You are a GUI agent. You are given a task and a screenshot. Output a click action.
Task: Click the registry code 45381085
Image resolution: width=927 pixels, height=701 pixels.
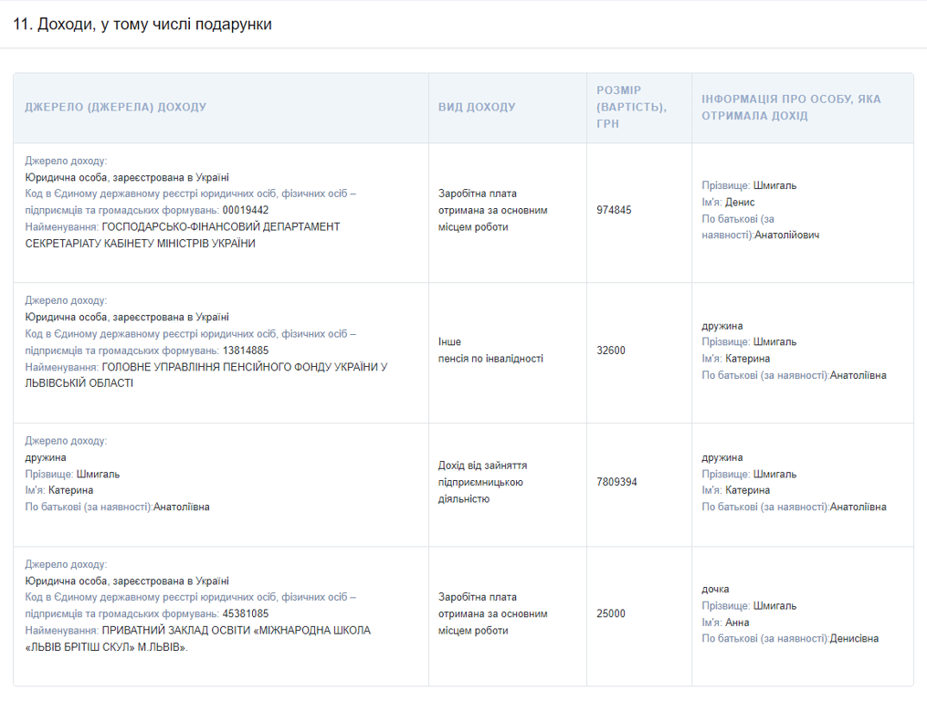click(246, 613)
